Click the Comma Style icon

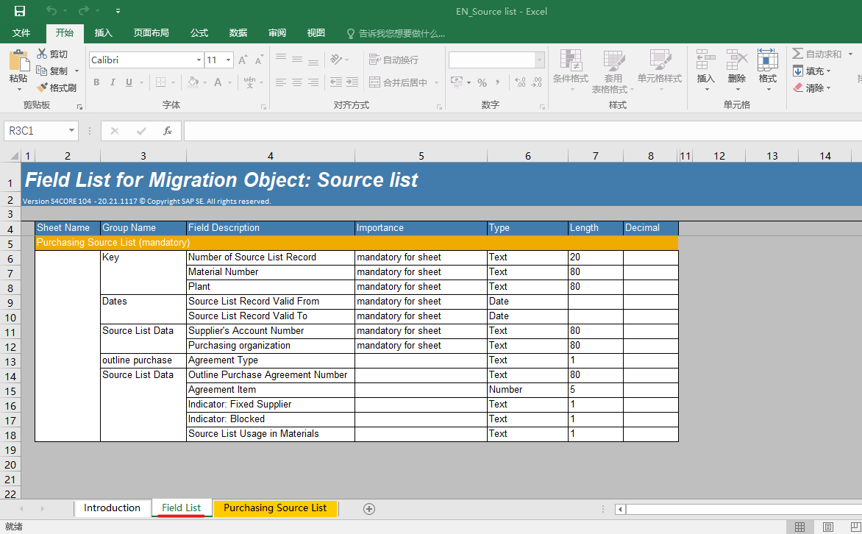(x=497, y=82)
